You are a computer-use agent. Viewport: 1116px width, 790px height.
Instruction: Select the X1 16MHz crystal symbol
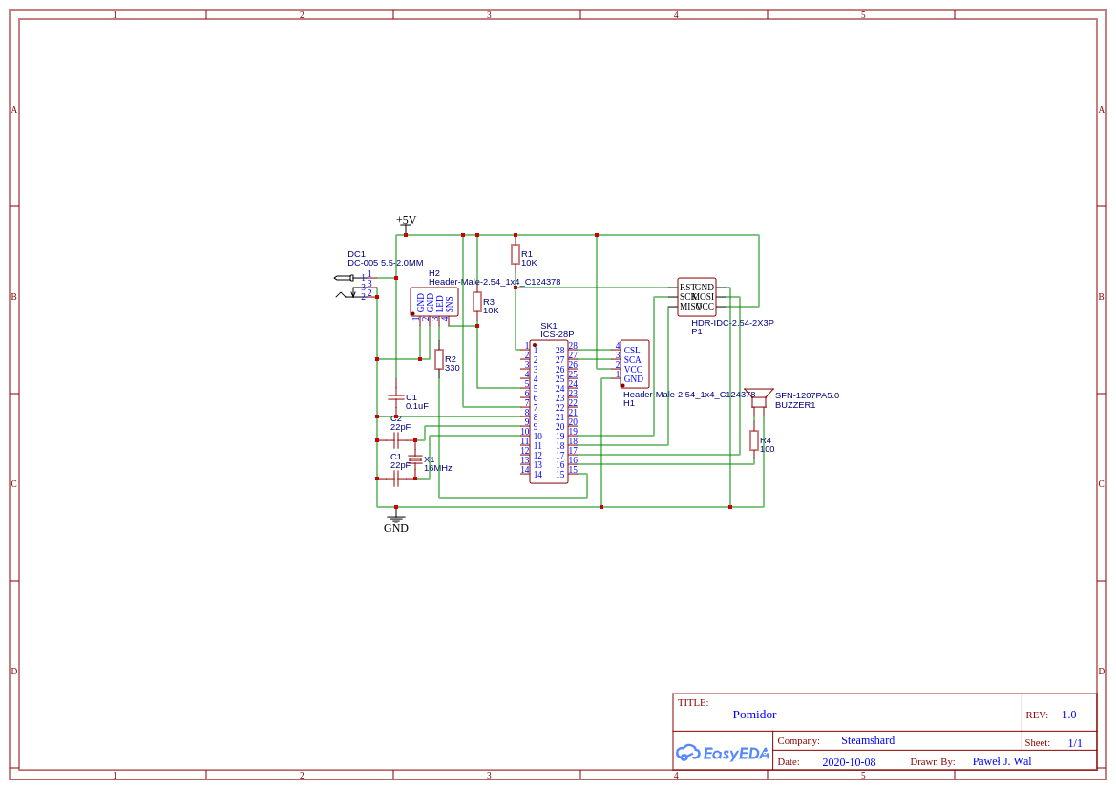415,459
